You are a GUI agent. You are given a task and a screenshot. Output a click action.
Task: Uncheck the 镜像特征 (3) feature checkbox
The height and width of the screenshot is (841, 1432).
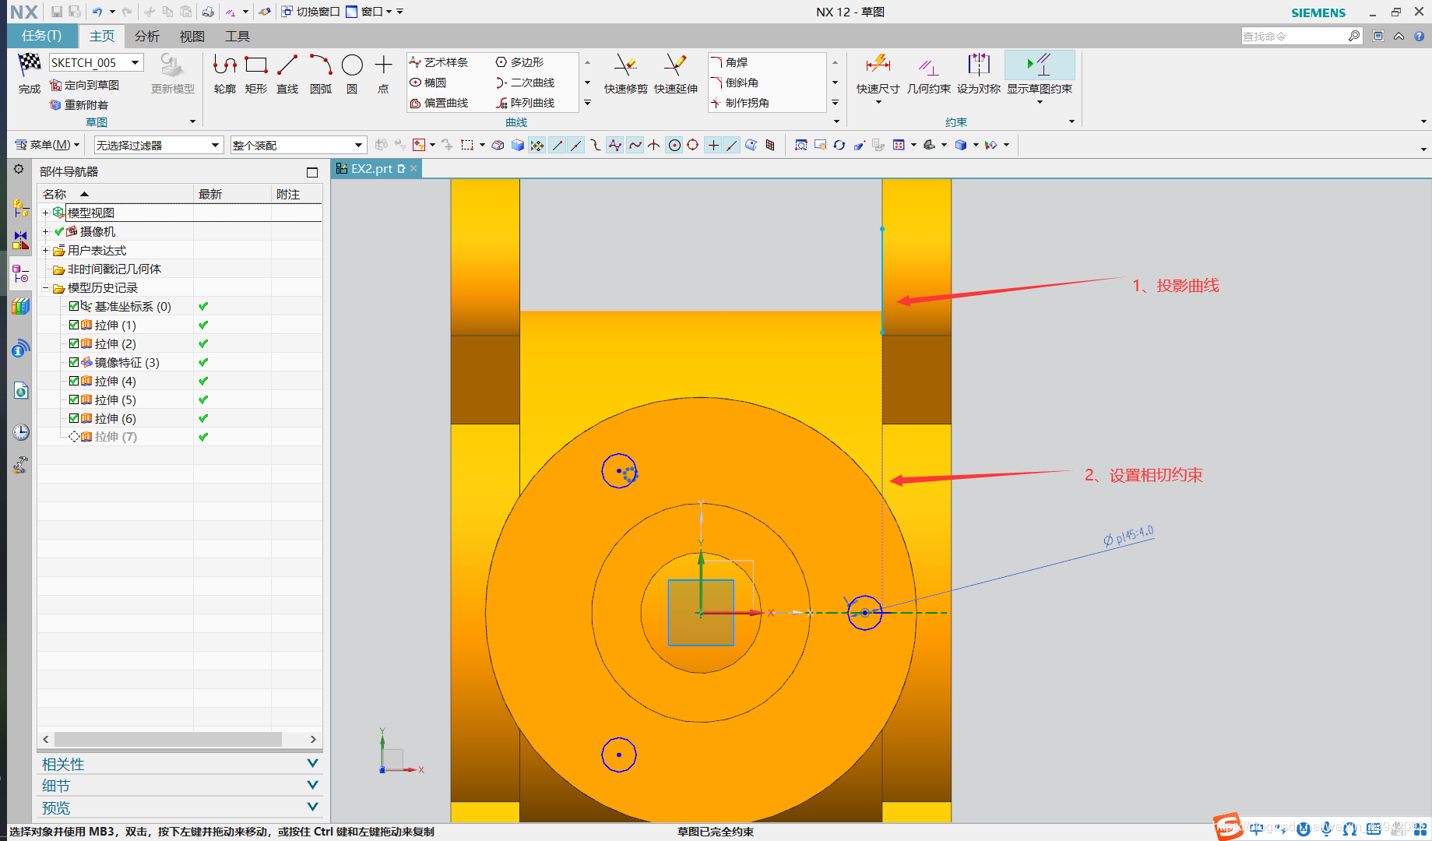pos(74,362)
